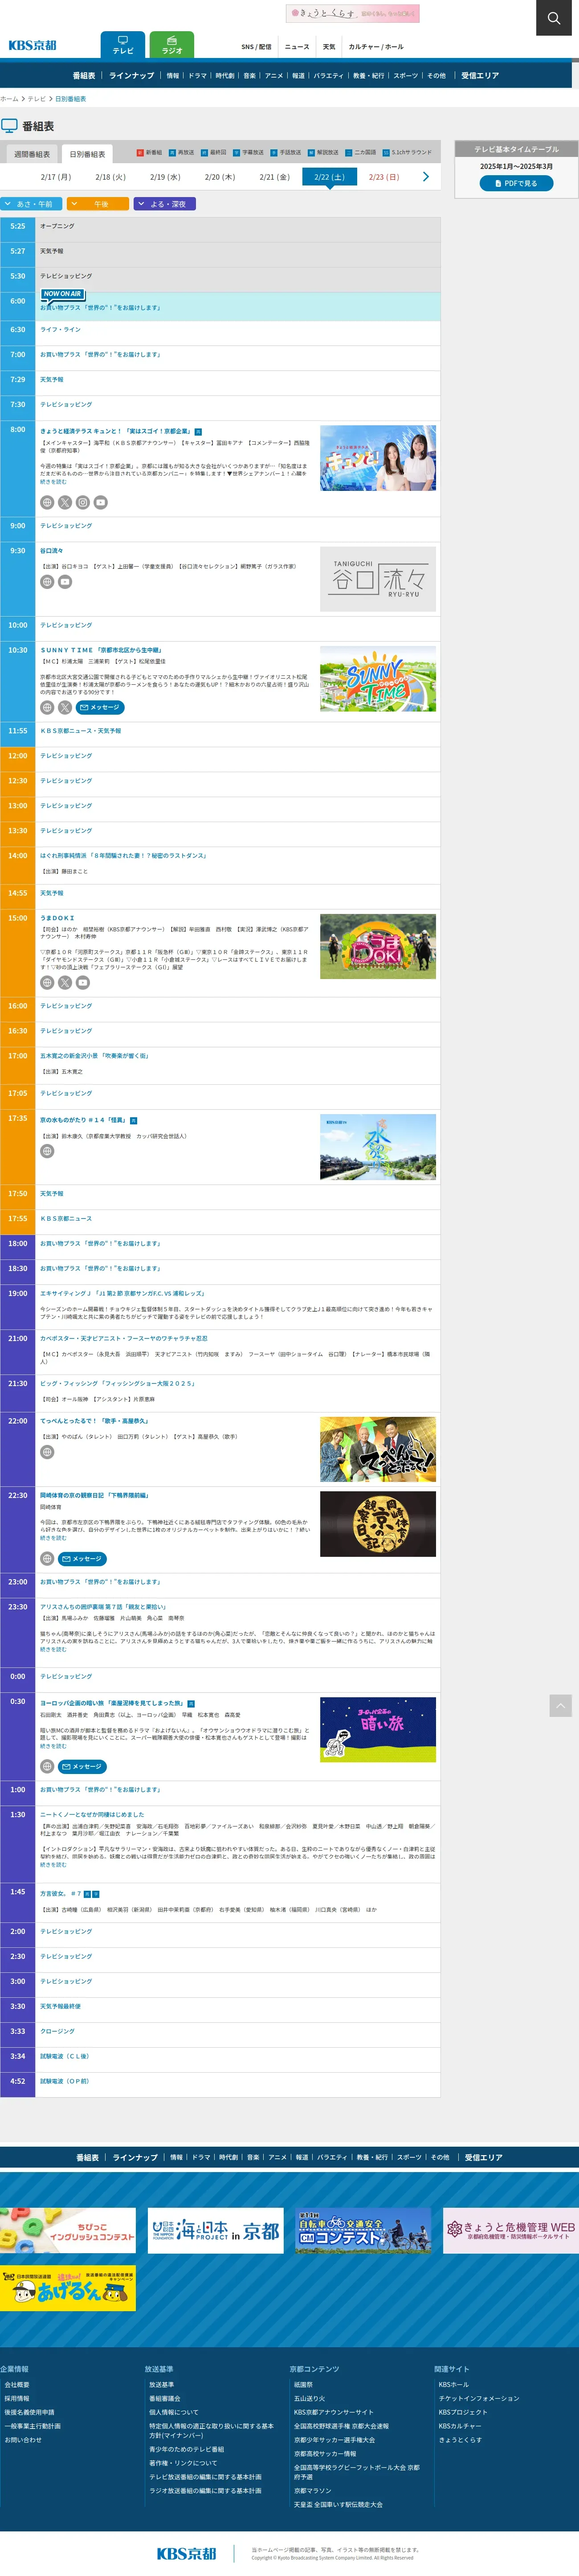The width and height of the screenshot is (579, 2576).
Task: Click the うまDOKI program thumbnail
Action: point(377,946)
